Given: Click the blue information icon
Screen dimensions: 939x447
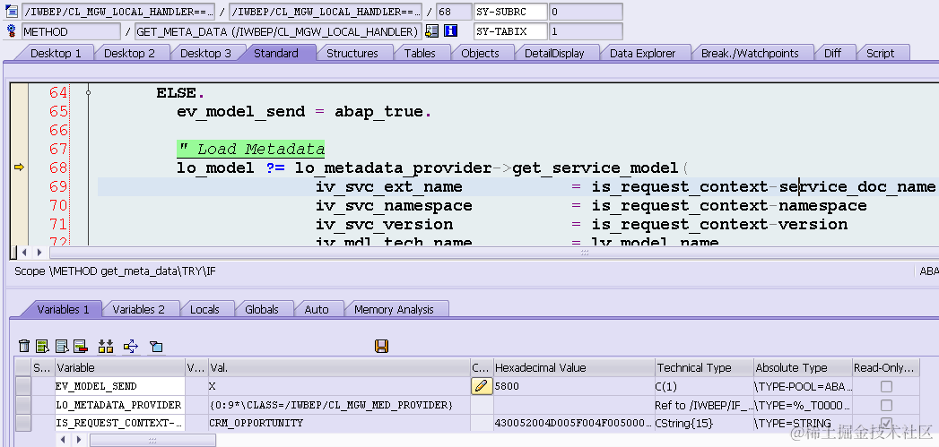Looking at the screenshot, I should pos(451,31).
